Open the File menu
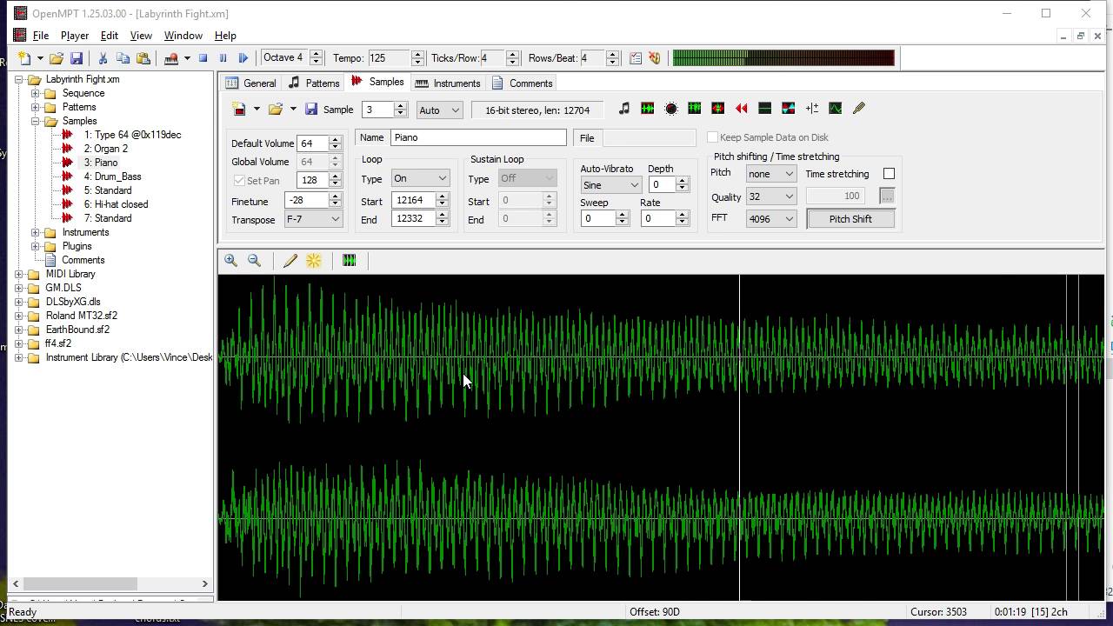Image resolution: width=1113 pixels, height=626 pixels. point(41,36)
